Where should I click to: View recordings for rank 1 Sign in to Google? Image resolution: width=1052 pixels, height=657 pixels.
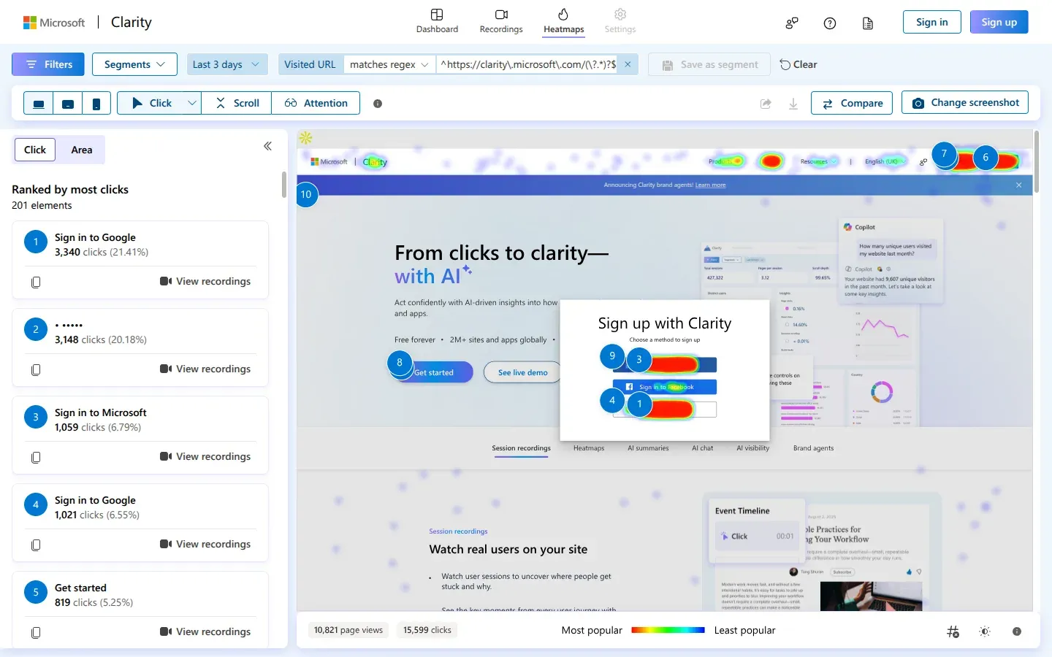[x=205, y=281]
